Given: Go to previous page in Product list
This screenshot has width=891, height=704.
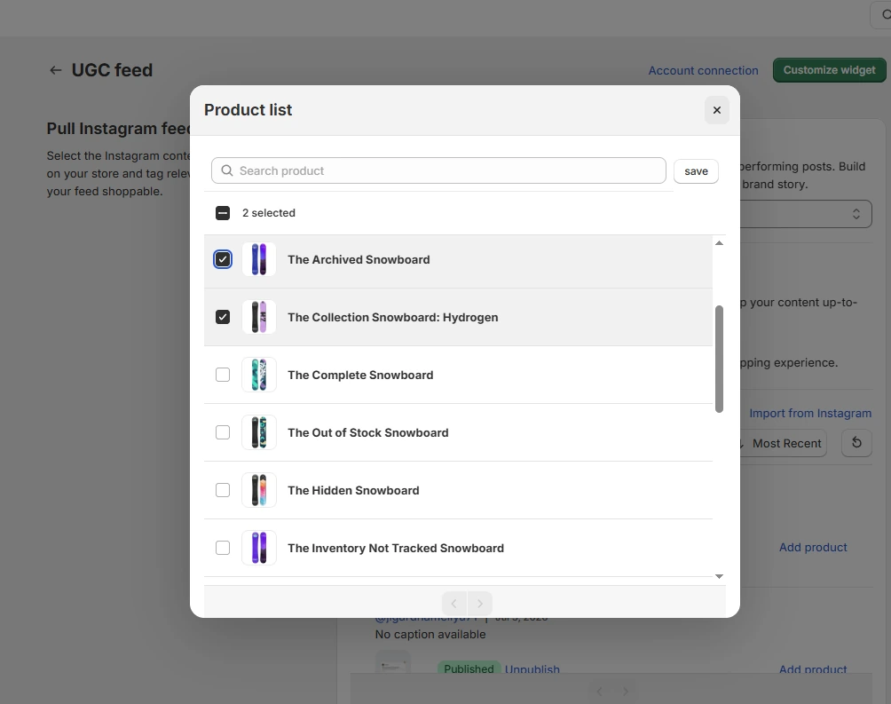Looking at the screenshot, I should 453,604.
